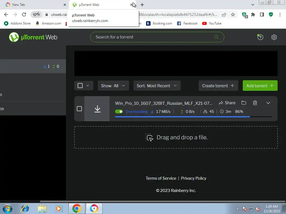Bookmark this page with the star

pyautogui.click(x=233, y=14)
